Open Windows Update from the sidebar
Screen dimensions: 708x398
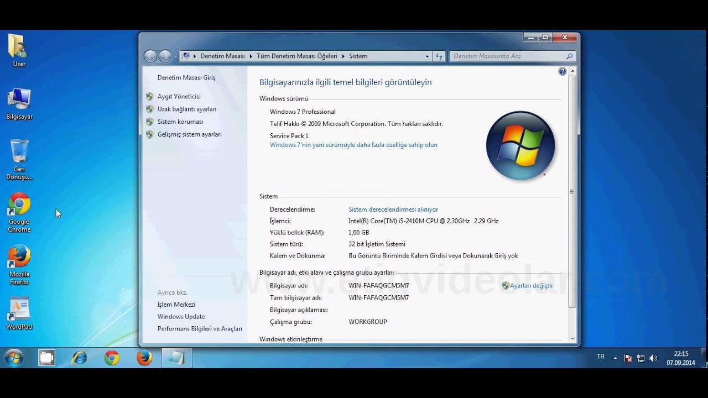(181, 316)
